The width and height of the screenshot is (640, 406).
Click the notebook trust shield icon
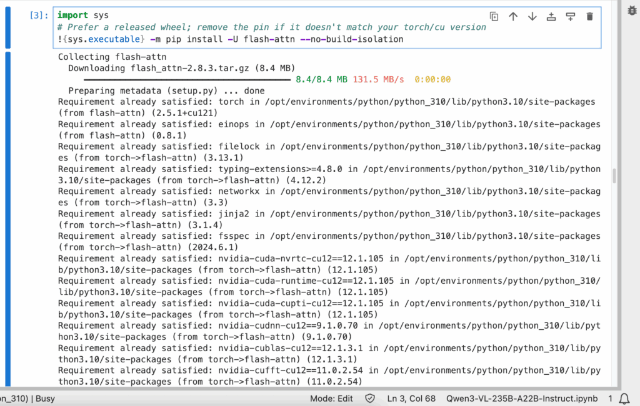pos(370,399)
